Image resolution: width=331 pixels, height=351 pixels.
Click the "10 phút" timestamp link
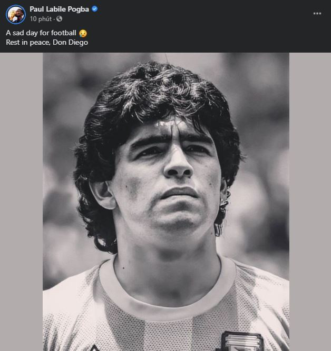tap(41, 19)
